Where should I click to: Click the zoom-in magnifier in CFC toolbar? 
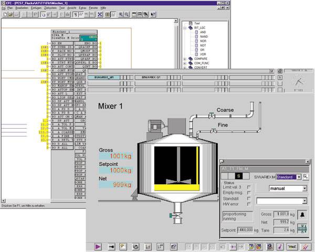click(121, 14)
